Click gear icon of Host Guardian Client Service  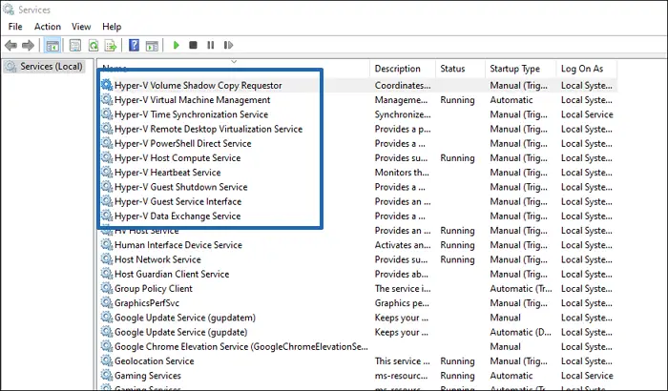coord(107,274)
